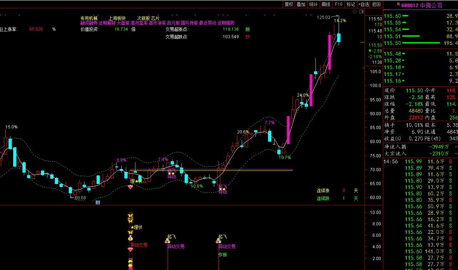Click the 上海板块 sector label
The image size is (458, 270).
pos(117,18)
